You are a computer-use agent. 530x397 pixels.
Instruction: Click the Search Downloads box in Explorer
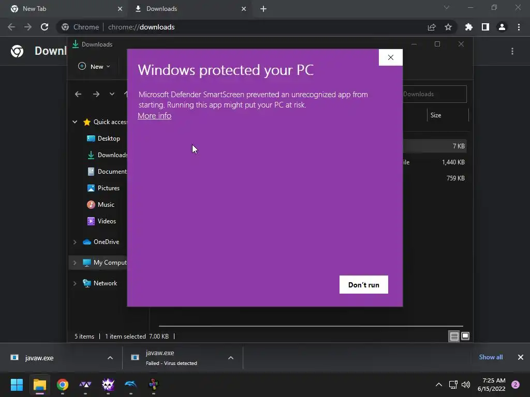435,94
